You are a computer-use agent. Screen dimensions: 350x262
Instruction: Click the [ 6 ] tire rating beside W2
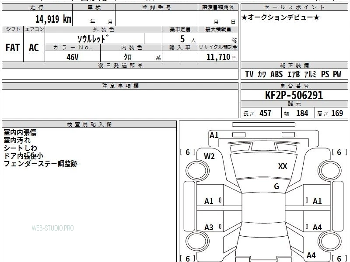188,152
